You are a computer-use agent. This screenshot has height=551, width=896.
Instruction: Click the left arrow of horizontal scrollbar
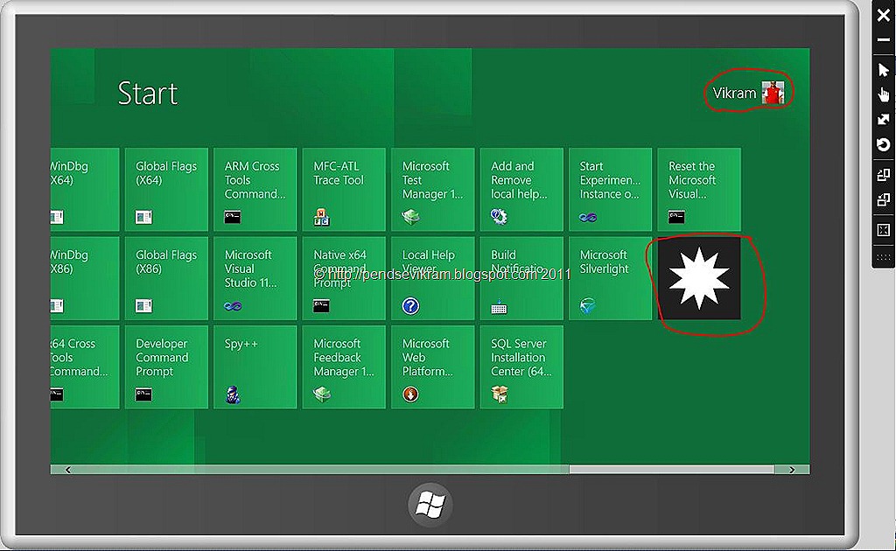click(x=67, y=470)
